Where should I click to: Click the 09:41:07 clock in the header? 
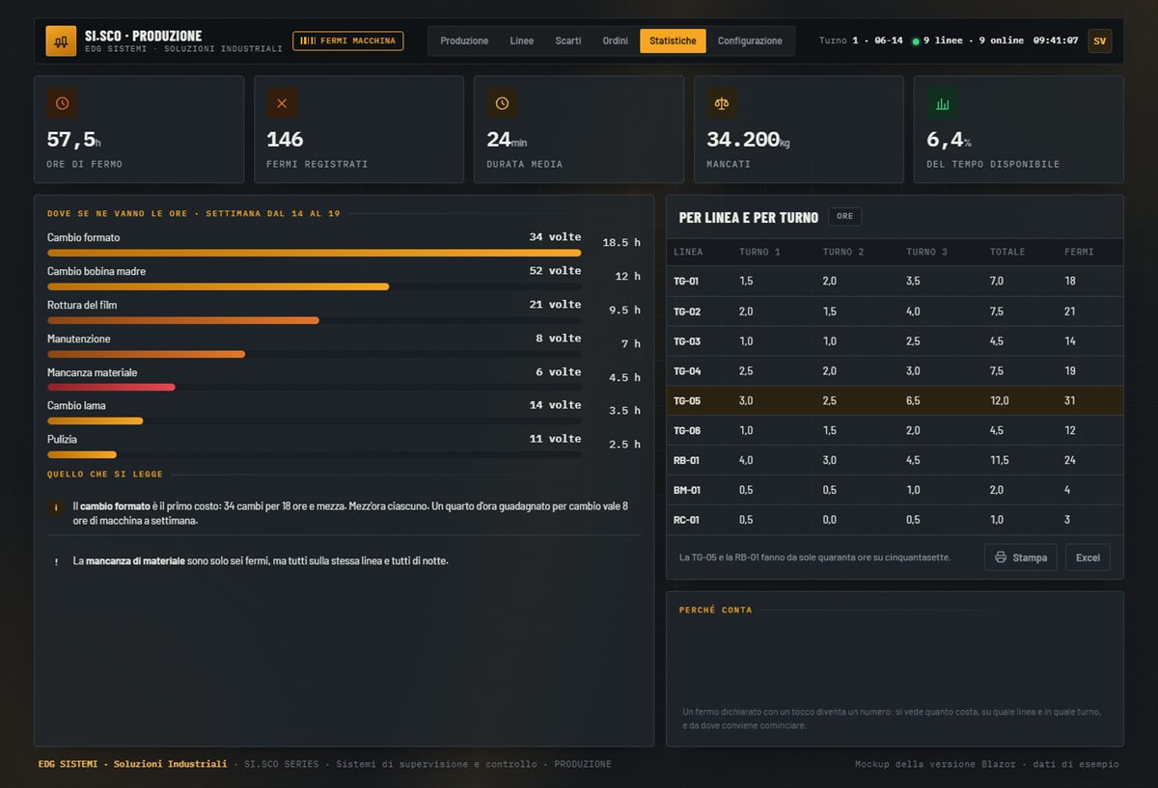tap(1056, 41)
